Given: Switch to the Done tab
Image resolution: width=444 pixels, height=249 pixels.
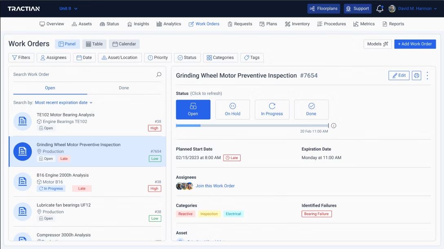Looking at the screenshot, I should click(124, 88).
